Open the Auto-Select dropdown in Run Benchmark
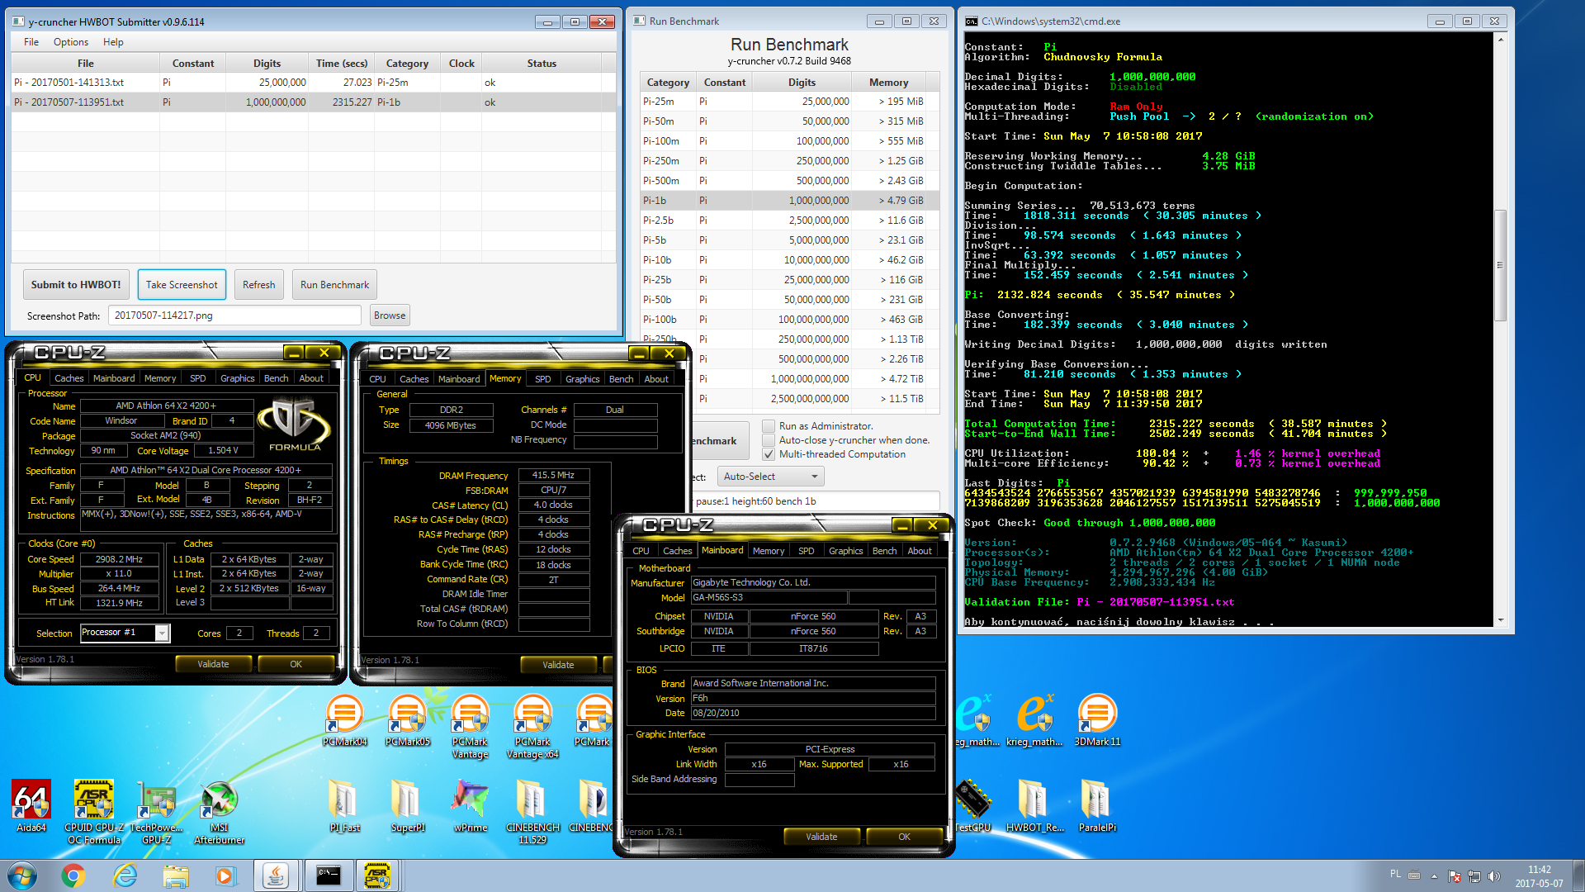This screenshot has height=892, width=1585. (x=770, y=477)
